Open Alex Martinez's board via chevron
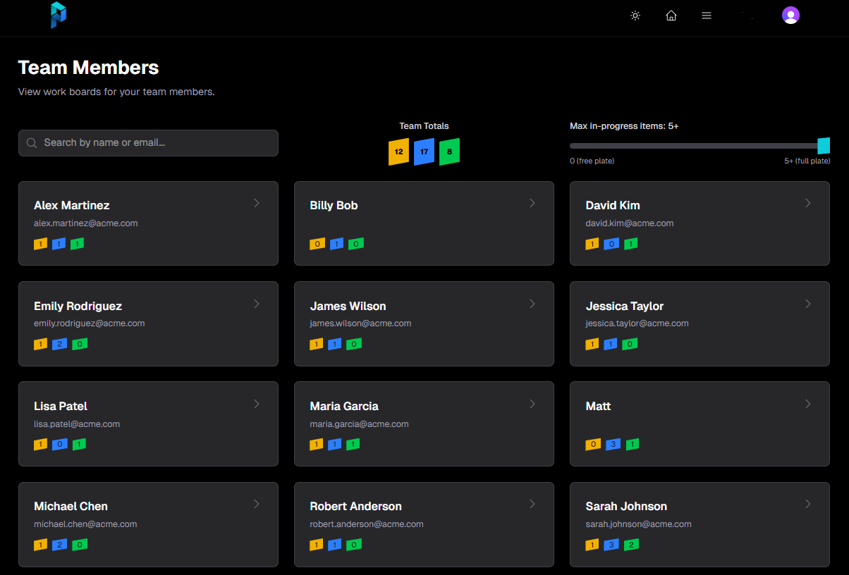The height and width of the screenshot is (575, 849). [257, 203]
